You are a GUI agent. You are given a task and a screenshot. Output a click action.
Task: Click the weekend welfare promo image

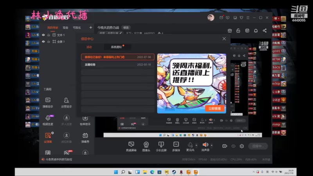pos(192,83)
